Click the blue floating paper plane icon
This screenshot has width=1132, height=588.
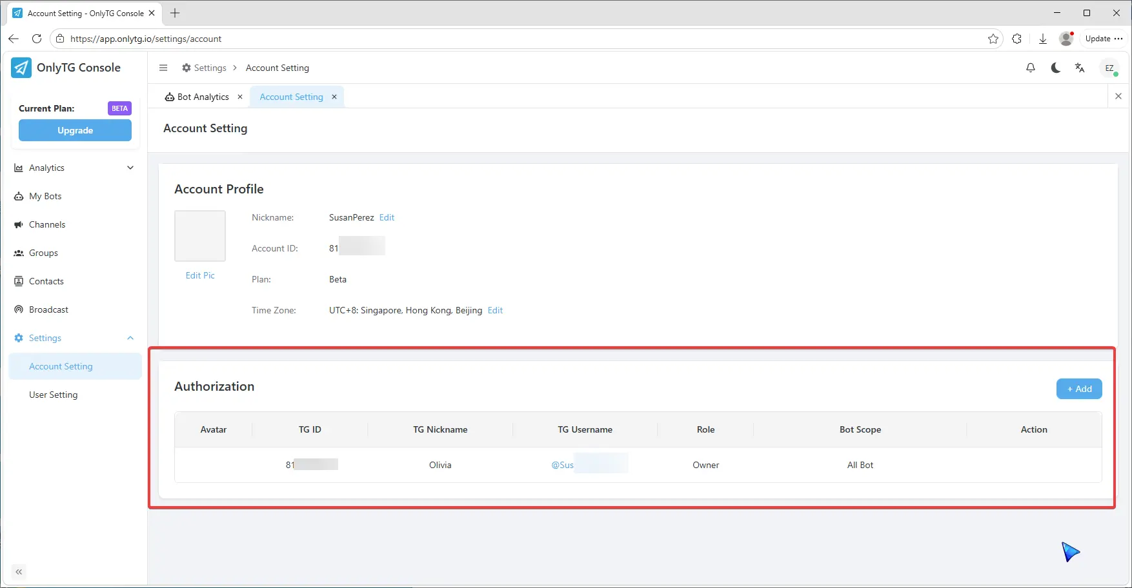[x=1070, y=552]
